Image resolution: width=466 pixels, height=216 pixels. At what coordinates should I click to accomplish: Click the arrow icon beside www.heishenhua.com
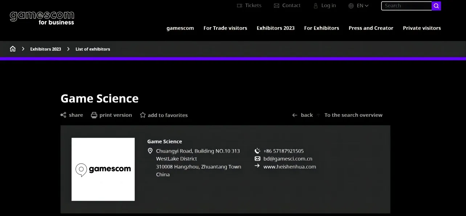[x=257, y=166]
